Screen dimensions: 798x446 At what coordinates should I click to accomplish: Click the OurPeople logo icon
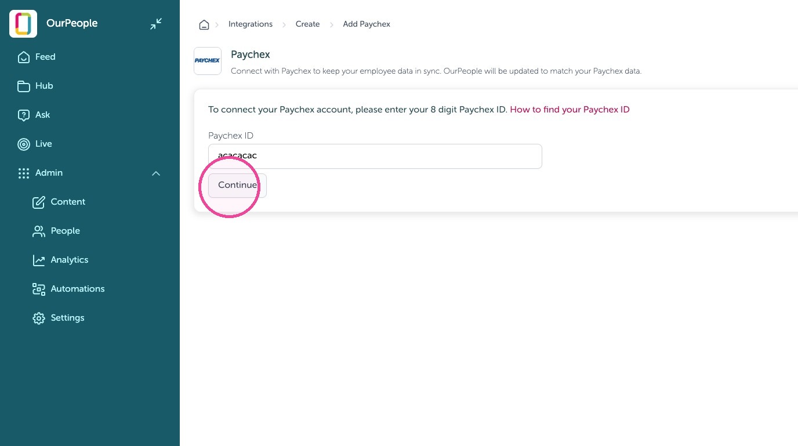[x=23, y=24]
